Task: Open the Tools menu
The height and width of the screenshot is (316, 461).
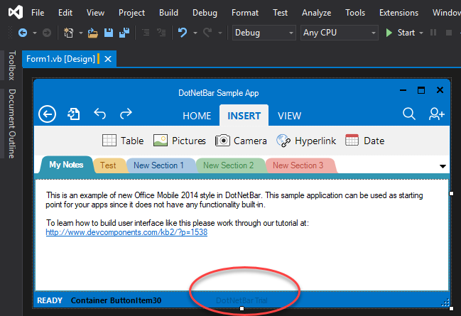Action: tap(355, 13)
